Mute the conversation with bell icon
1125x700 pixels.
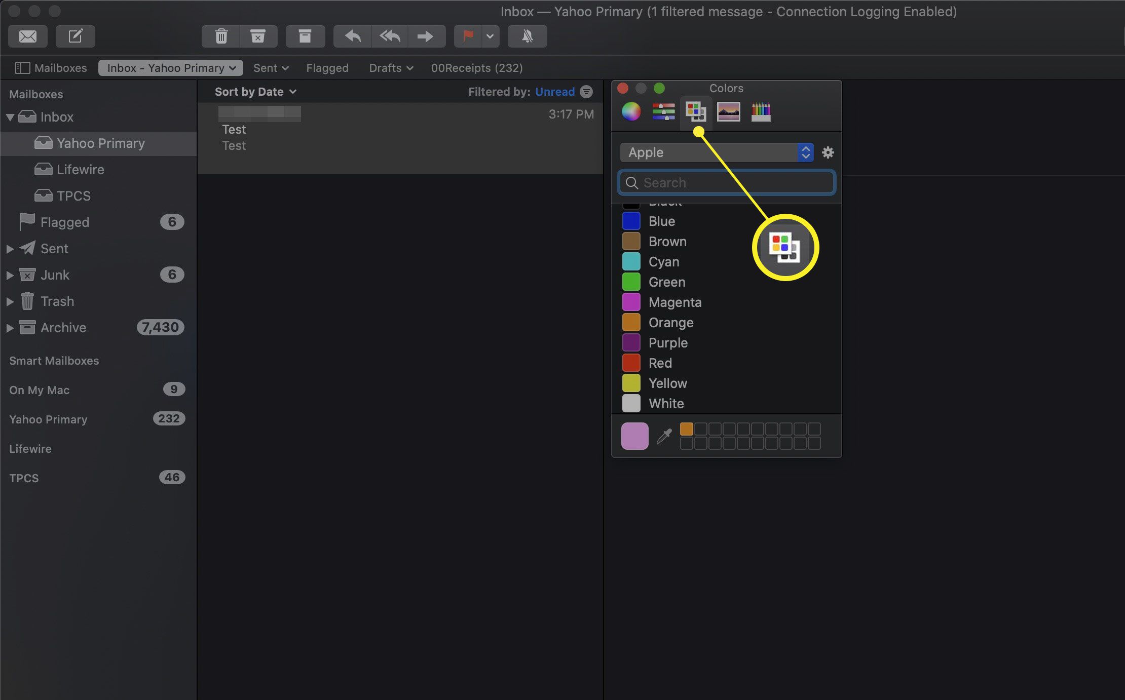[x=528, y=36]
